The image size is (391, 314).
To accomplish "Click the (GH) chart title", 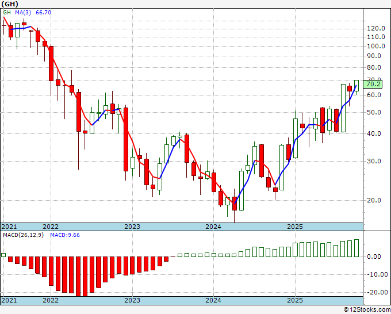I will coord(10,4).
